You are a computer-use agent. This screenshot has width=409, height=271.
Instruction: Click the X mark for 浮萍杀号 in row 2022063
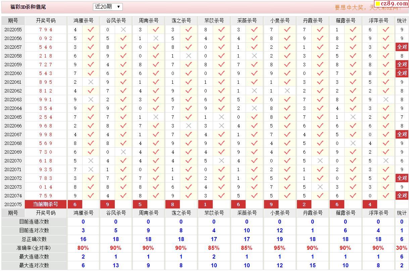pos(386,100)
